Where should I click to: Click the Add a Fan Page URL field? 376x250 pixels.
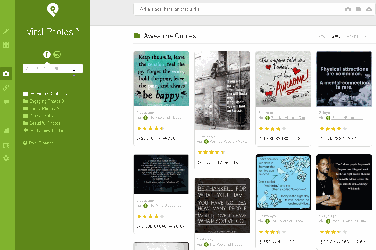tap(53, 69)
